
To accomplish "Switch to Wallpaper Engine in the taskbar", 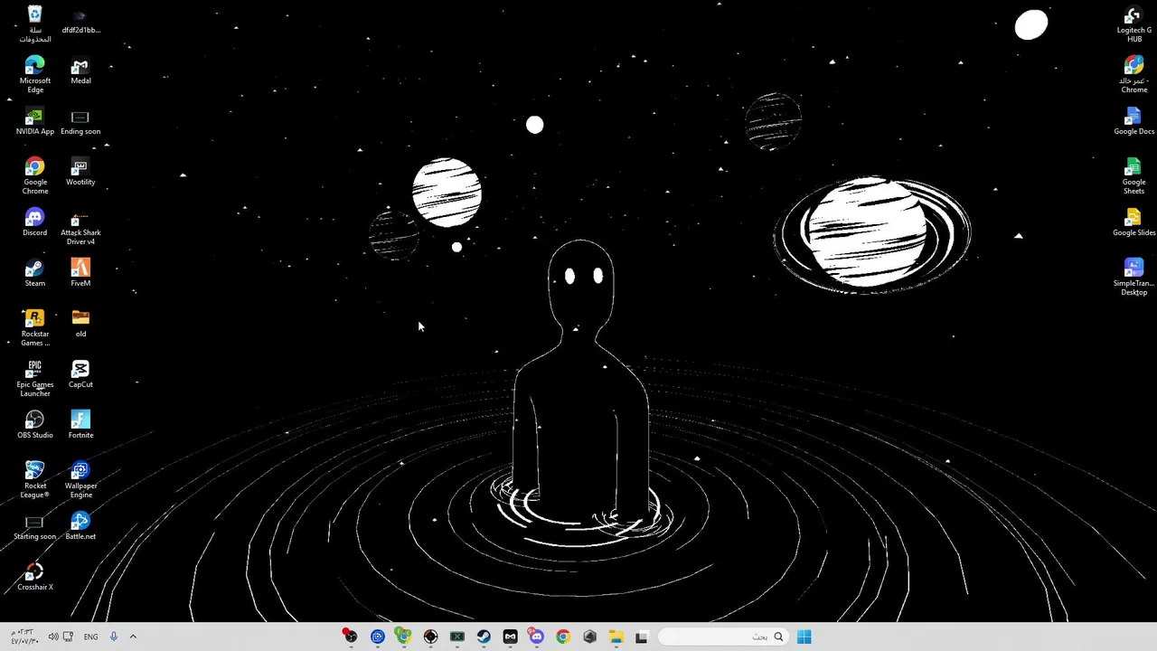I will click(x=377, y=637).
